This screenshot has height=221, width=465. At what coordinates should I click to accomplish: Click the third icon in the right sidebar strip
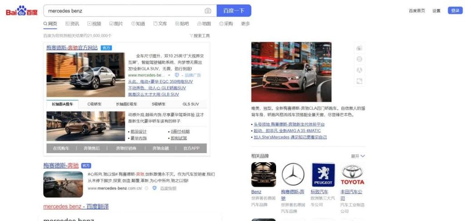[x=360, y=70]
